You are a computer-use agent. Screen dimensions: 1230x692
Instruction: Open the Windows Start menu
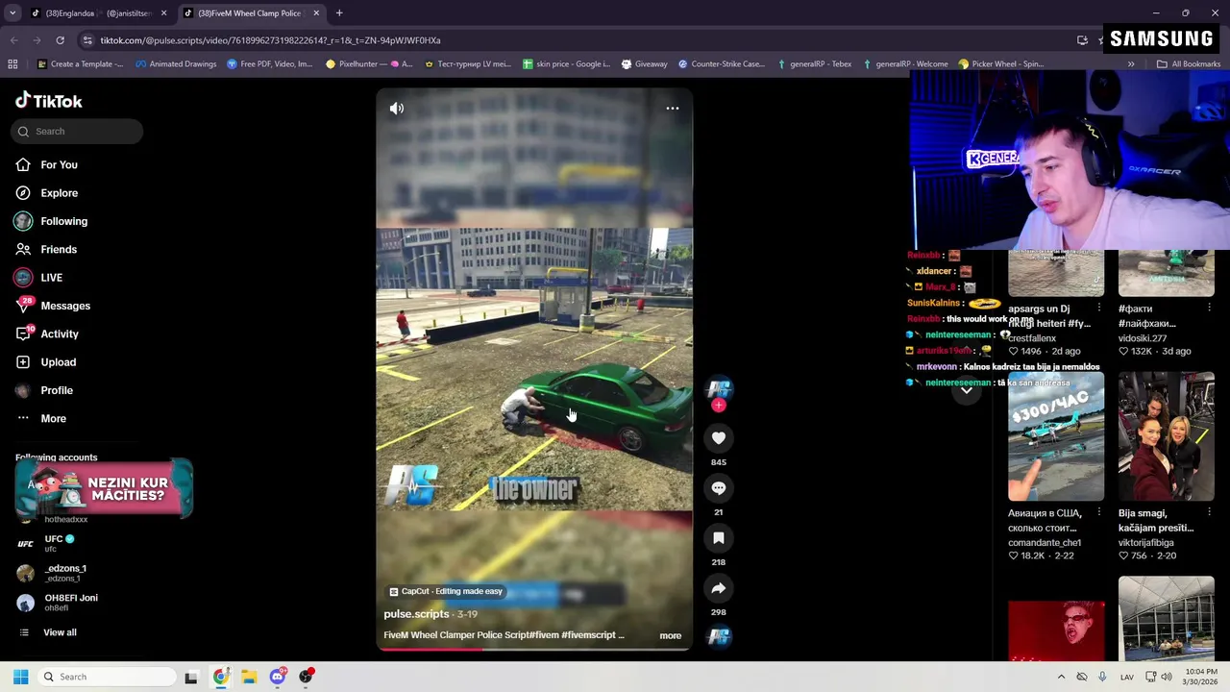click(20, 677)
